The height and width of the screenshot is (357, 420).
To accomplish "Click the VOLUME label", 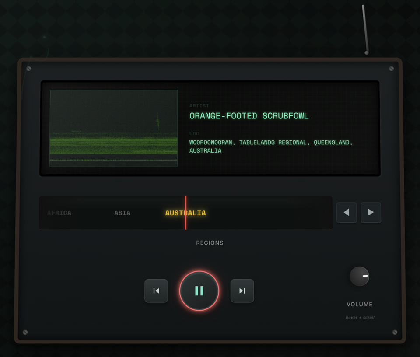I will (359, 305).
